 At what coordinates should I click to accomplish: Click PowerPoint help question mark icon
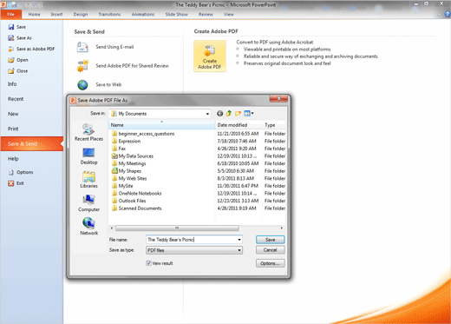pyautogui.click(x=448, y=14)
